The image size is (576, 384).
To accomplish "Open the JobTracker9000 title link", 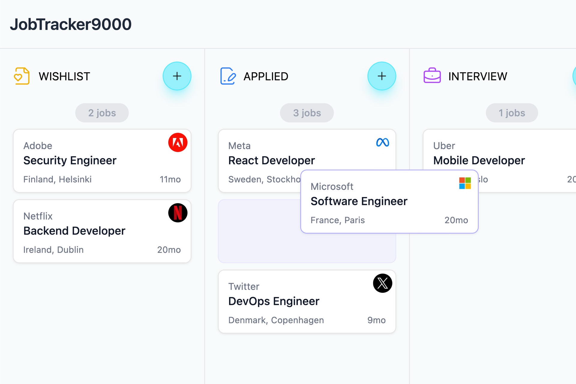I will (71, 24).
